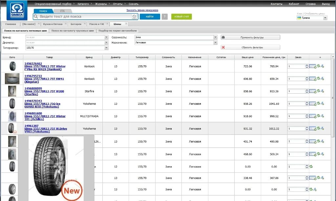
Task: Open the Назначение dropdown showing Легковая
Action: [215, 42]
